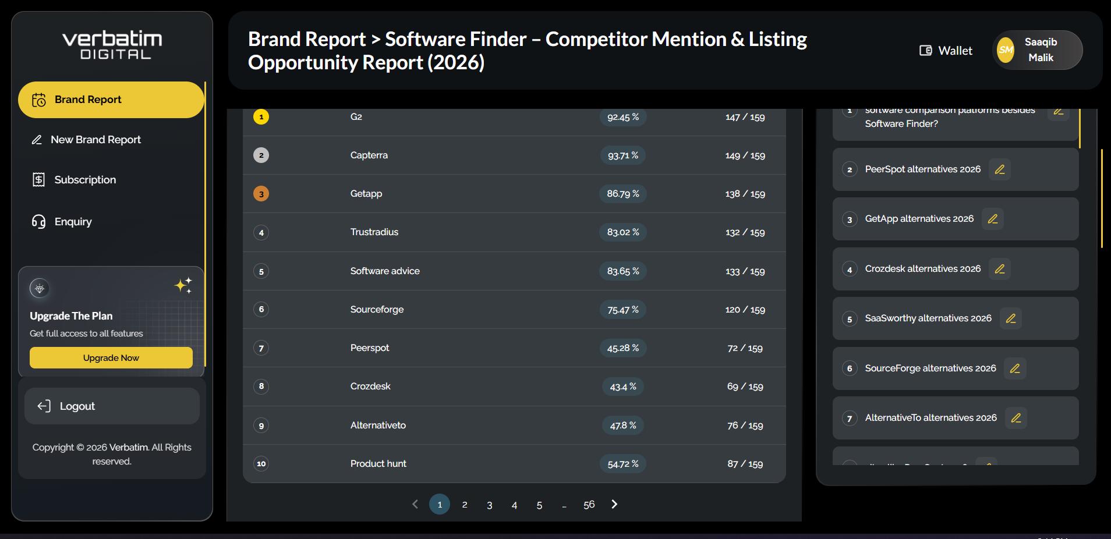Click the rank 2 silver badge for Capterra
The height and width of the screenshot is (539, 1111).
tap(261, 155)
